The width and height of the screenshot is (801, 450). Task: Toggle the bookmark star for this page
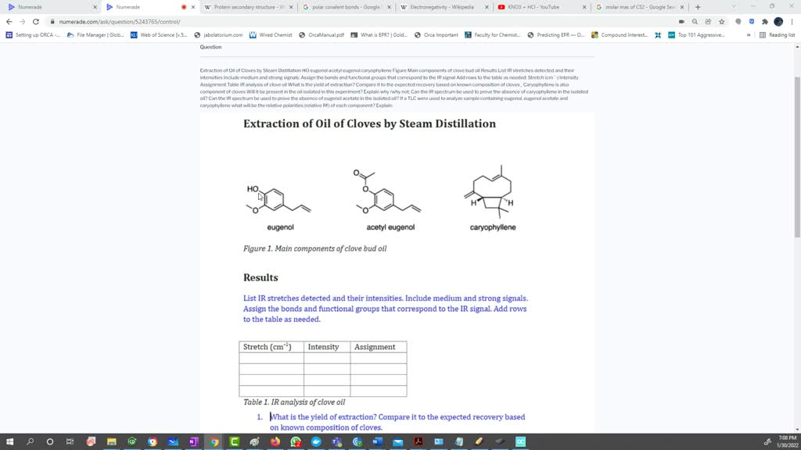(720, 22)
